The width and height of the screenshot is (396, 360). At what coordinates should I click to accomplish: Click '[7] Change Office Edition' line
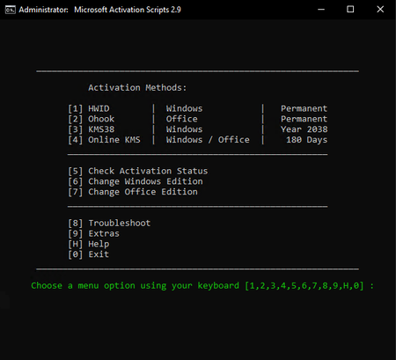[x=133, y=192]
